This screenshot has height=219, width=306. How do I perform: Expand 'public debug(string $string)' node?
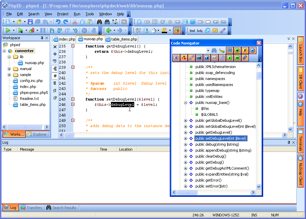[x=186, y=145]
